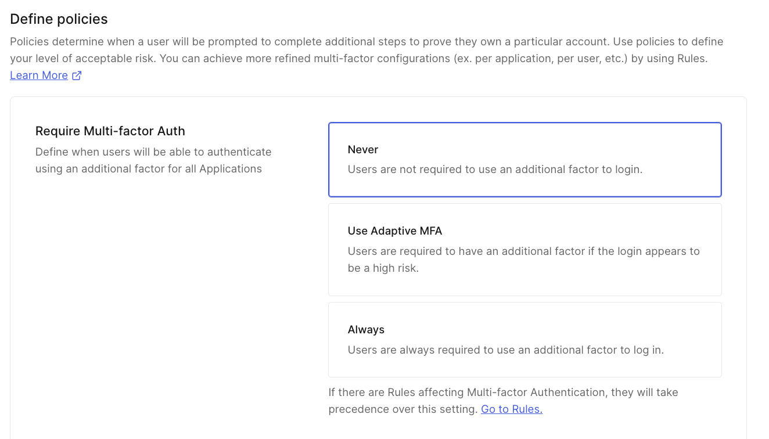Click the "Use Adaptive MFA" title text

[x=394, y=231]
